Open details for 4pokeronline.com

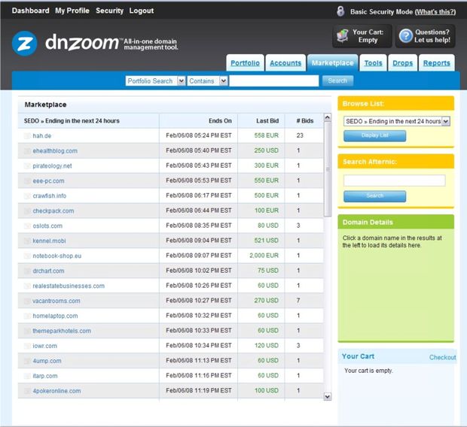56,391
